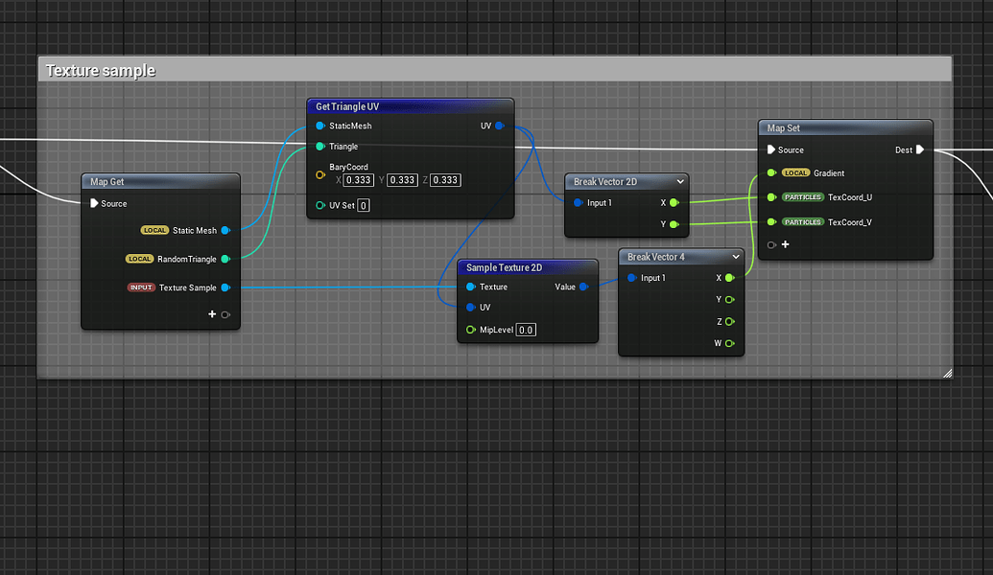
Task: Click the Texture Sample output pin on Map Get
Action: 226,287
